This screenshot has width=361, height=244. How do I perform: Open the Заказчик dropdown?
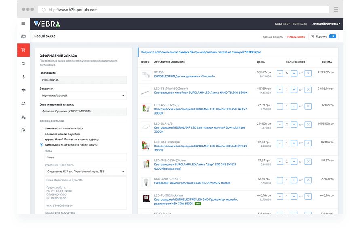[x=83, y=95]
